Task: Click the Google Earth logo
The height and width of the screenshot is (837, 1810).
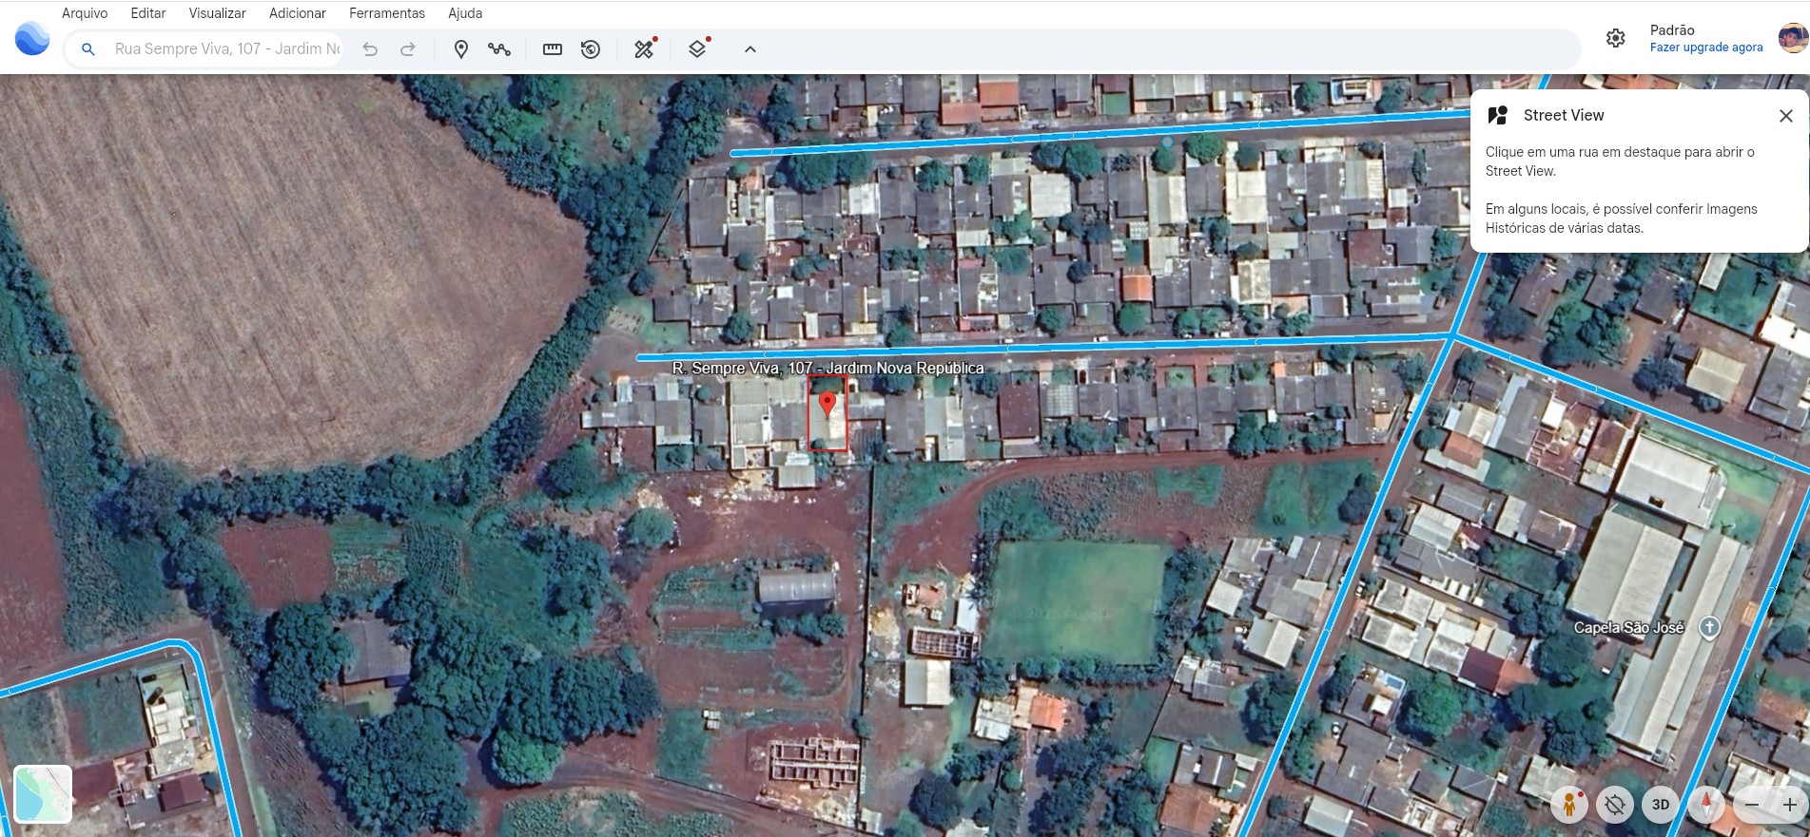Action: click(x=32, y=39)
